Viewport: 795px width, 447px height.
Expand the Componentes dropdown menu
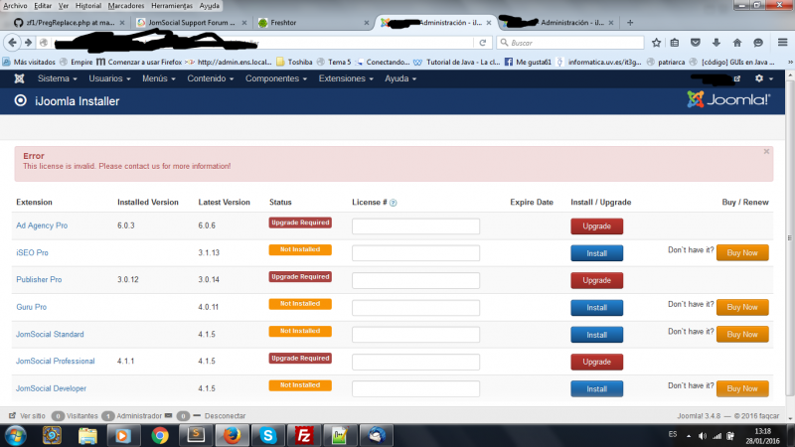[276, 78]
